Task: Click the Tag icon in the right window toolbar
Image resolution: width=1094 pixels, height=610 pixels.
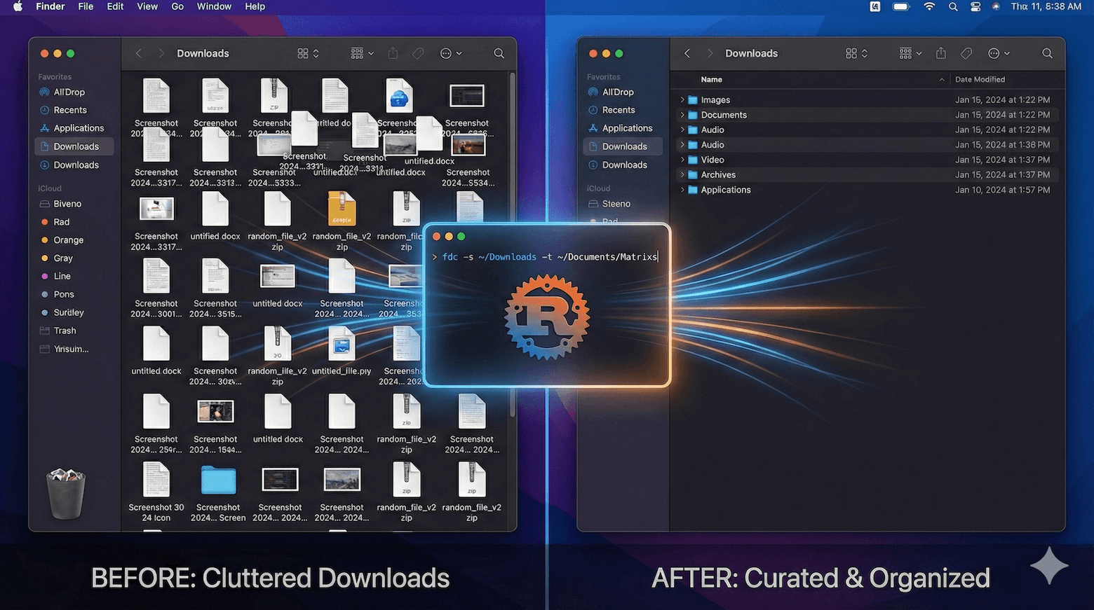Action: (966, 53)
